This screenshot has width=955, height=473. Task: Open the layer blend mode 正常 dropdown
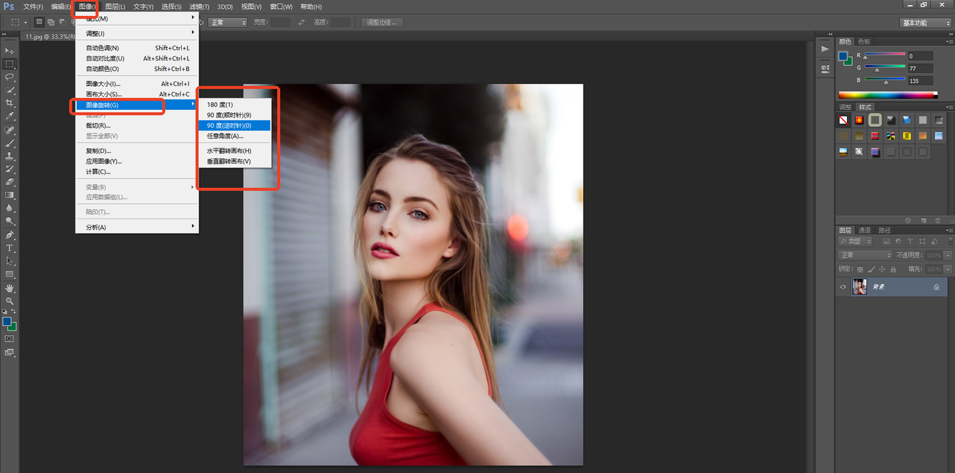pyautogui.click(x=865, y=255)
